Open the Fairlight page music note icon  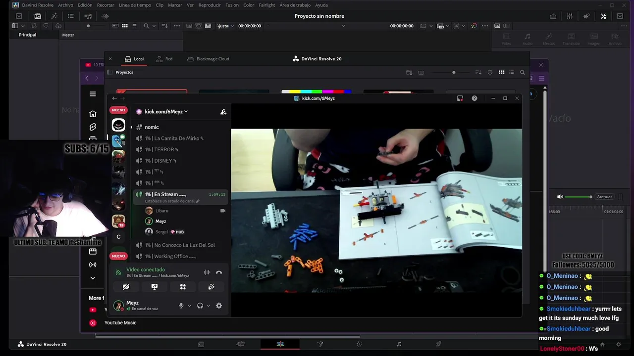[399, 344]
